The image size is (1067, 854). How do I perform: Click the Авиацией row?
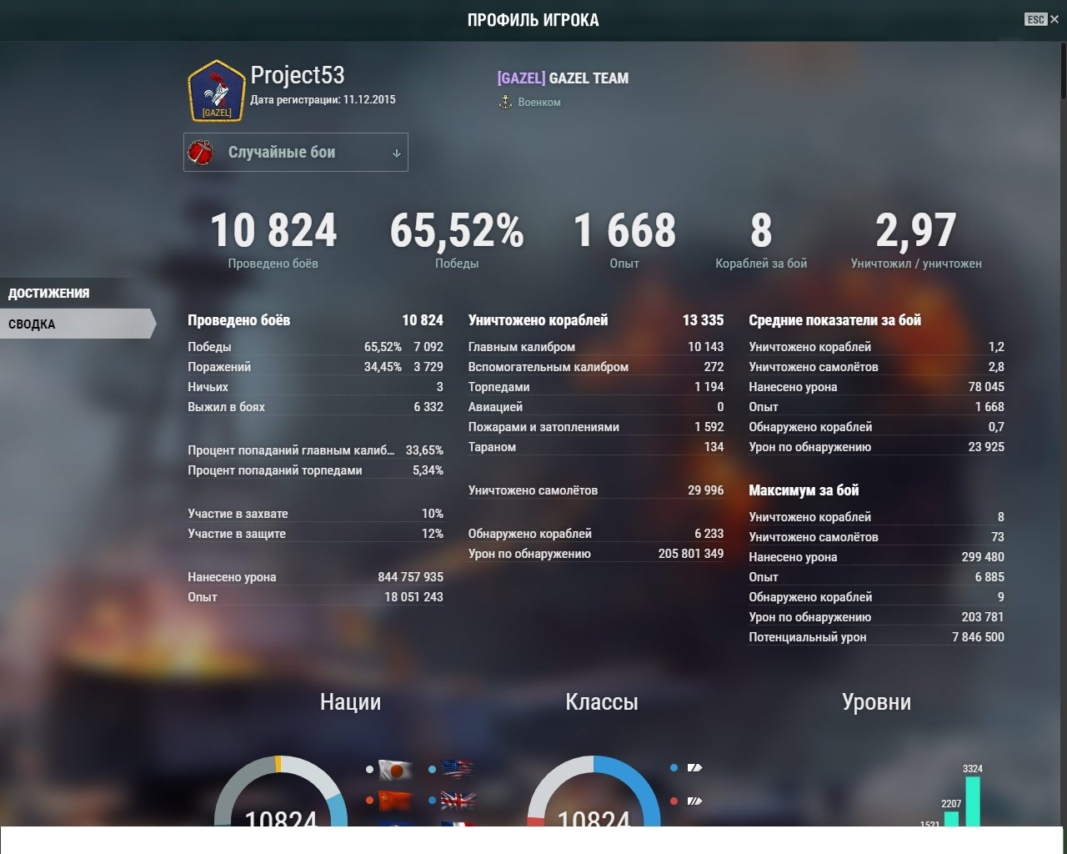coord(596,407)
